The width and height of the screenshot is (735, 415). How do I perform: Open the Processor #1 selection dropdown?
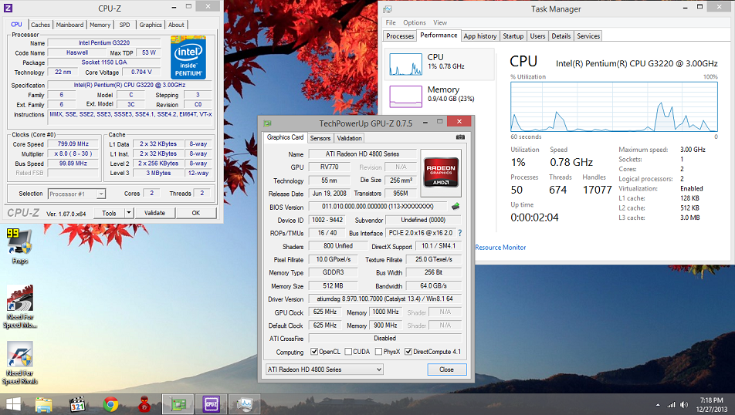tap(76, 194)
